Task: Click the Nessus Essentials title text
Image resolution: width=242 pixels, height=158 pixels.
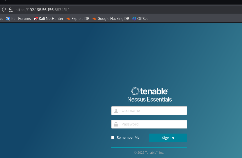Action: [149, 100]
